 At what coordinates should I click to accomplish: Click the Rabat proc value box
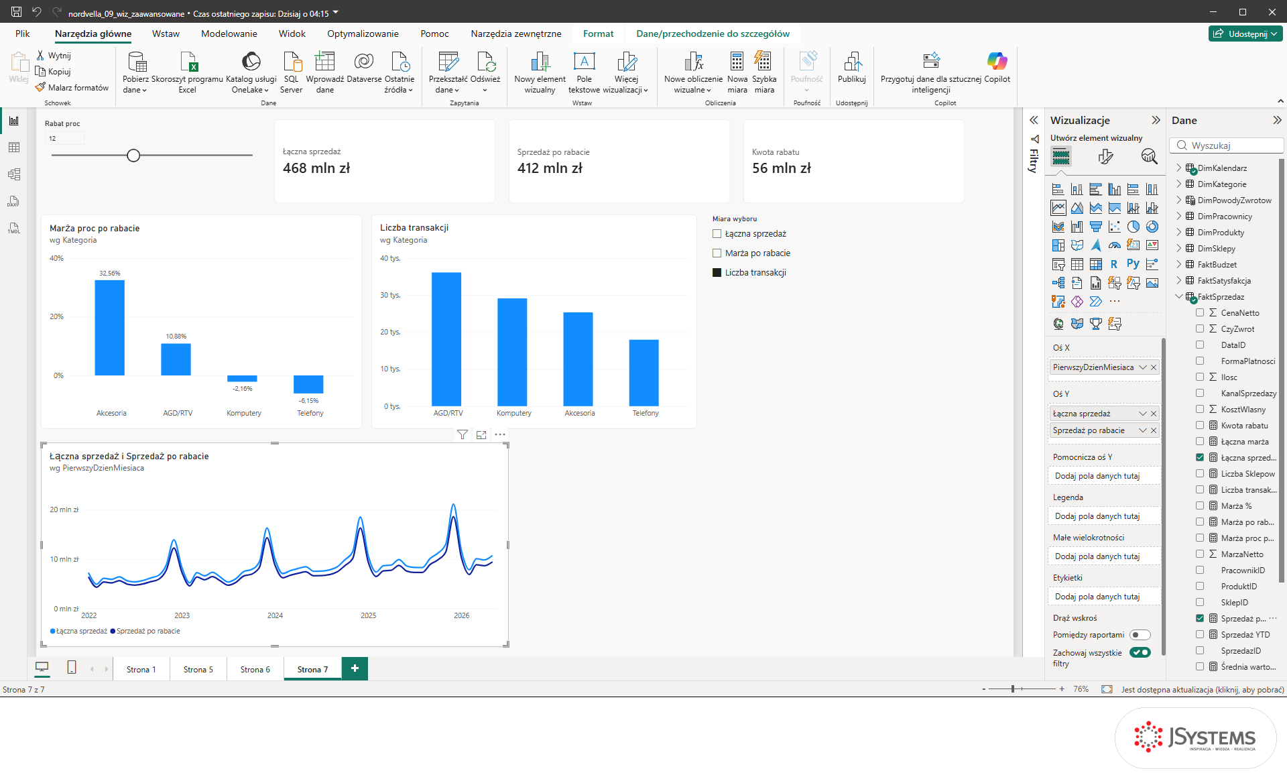tap(64, 138)
